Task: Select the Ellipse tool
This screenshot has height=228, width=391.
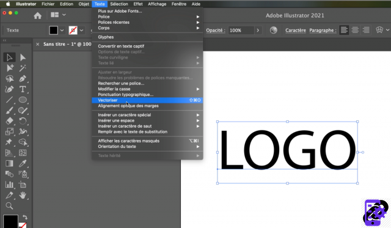Action: coord(23,100)
